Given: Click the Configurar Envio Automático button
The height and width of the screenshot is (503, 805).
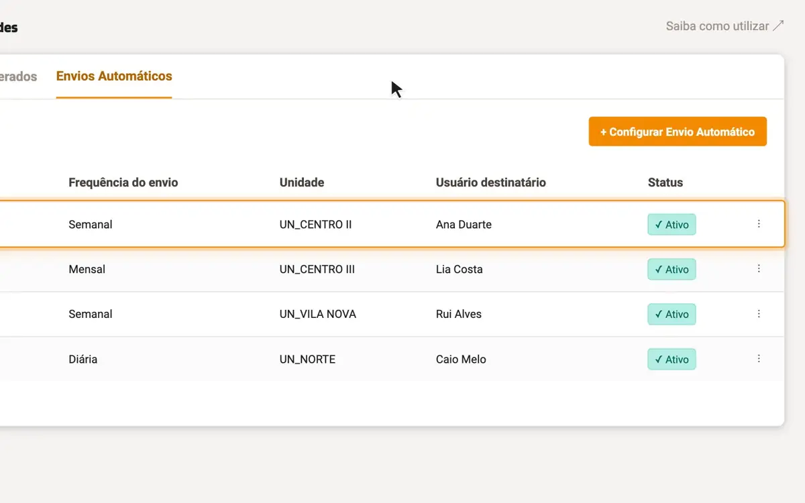Looking at the screenshot, I should 678,131.
